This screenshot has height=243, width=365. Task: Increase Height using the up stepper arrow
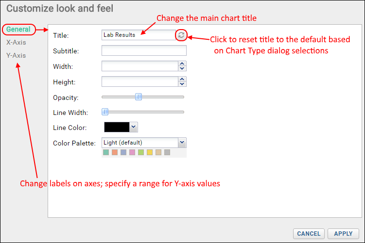click(x=182, y=79)
